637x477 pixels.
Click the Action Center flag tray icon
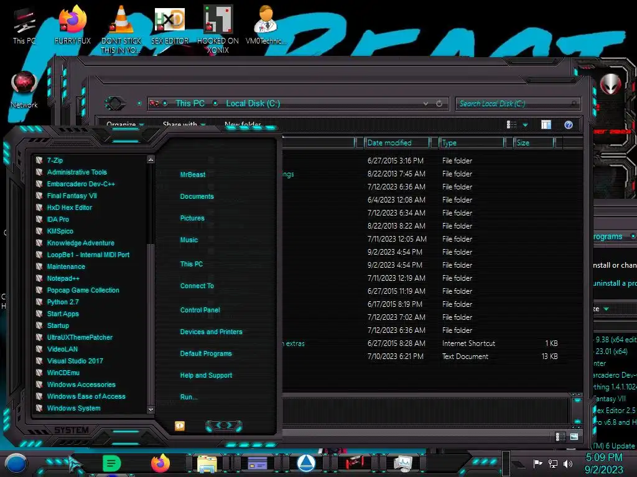tap(538, 463)
